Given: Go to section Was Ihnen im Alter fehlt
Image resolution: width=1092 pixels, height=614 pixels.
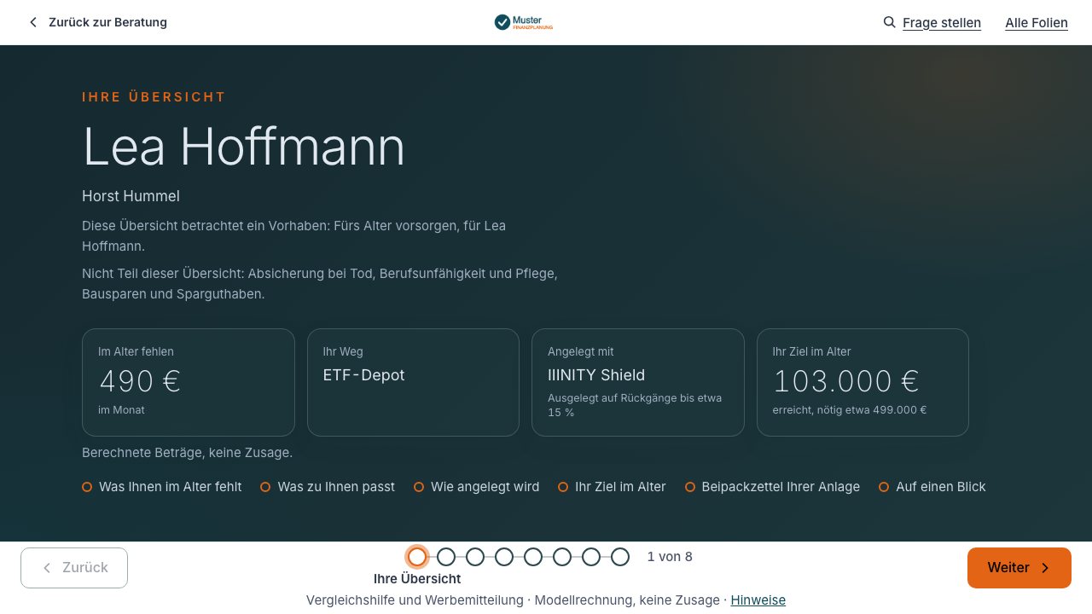Looking at the screenshot, I should 162,487.
